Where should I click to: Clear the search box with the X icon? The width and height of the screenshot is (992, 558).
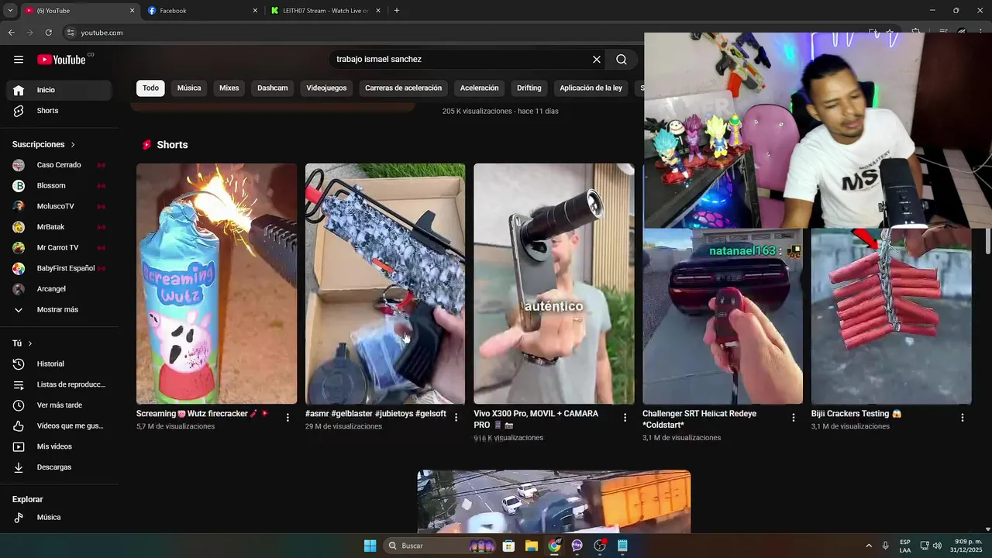click(x=597, y=60)
